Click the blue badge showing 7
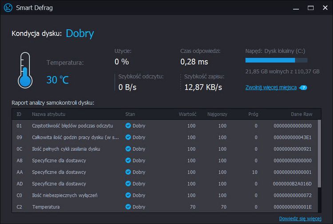Screen dimensions: 333x224 click(304, 88)
